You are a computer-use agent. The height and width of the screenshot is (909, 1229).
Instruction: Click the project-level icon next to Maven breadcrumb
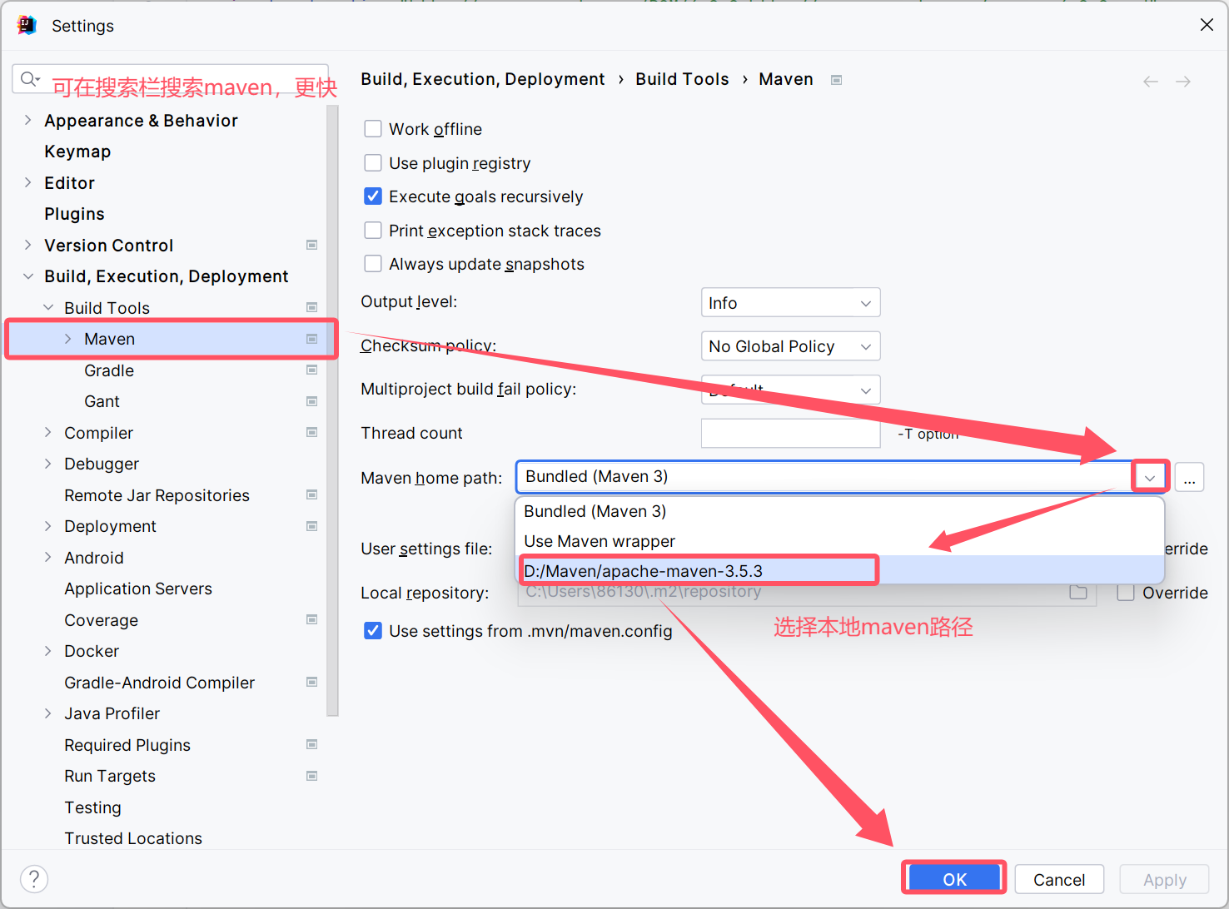coord(837,80)
